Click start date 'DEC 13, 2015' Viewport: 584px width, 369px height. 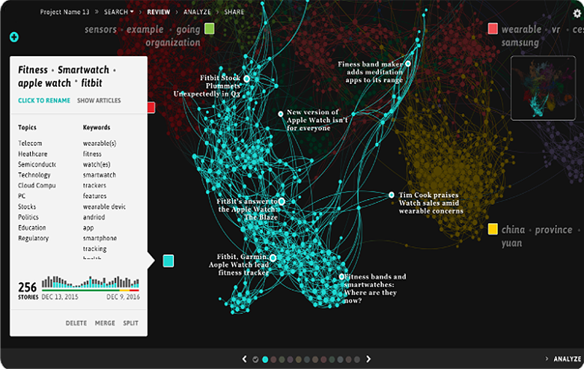click(60, 297)
